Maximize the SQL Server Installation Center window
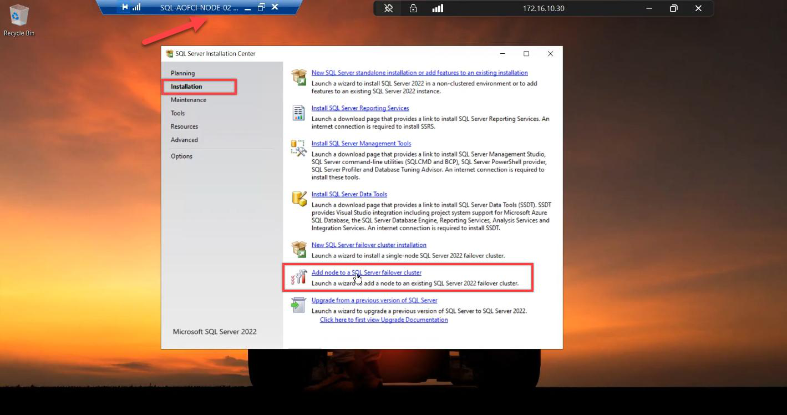The height and width of the screenshot is (415, 787). (526, 54)
